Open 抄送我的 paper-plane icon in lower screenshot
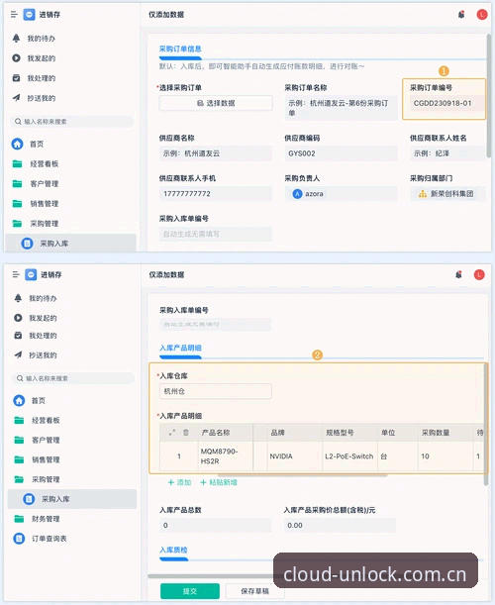Screen dimensions: 495x605 [x=18, y=354]
